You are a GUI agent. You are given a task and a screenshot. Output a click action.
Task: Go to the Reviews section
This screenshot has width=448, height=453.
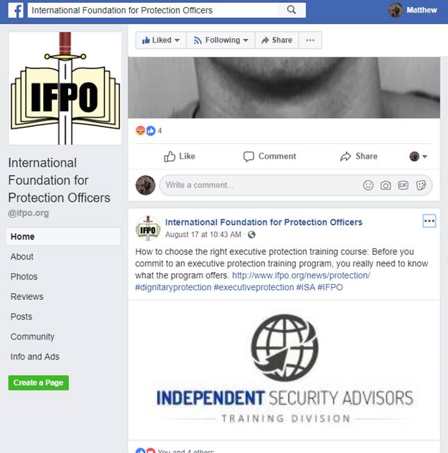click(x=27, y=296)
